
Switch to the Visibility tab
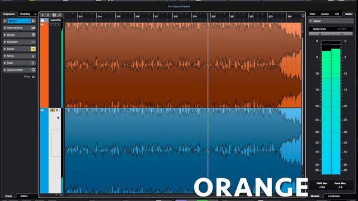pyautogui.click(x=25, y=14)
